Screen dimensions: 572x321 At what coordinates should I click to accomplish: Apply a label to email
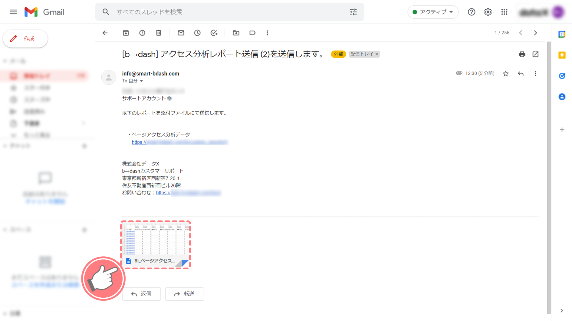pyautogui.click(x=252, y=33)
